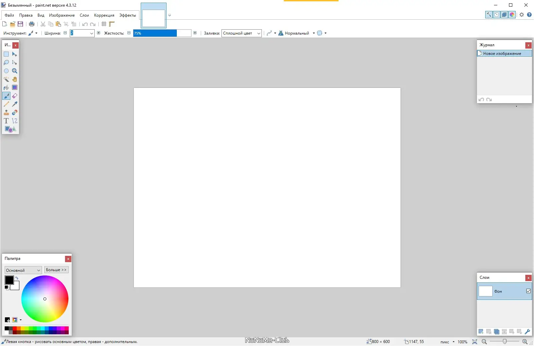Viewport: 534px width, 346px height.
Task: Click the Cut scissors icon
Action: click(43, 24)
